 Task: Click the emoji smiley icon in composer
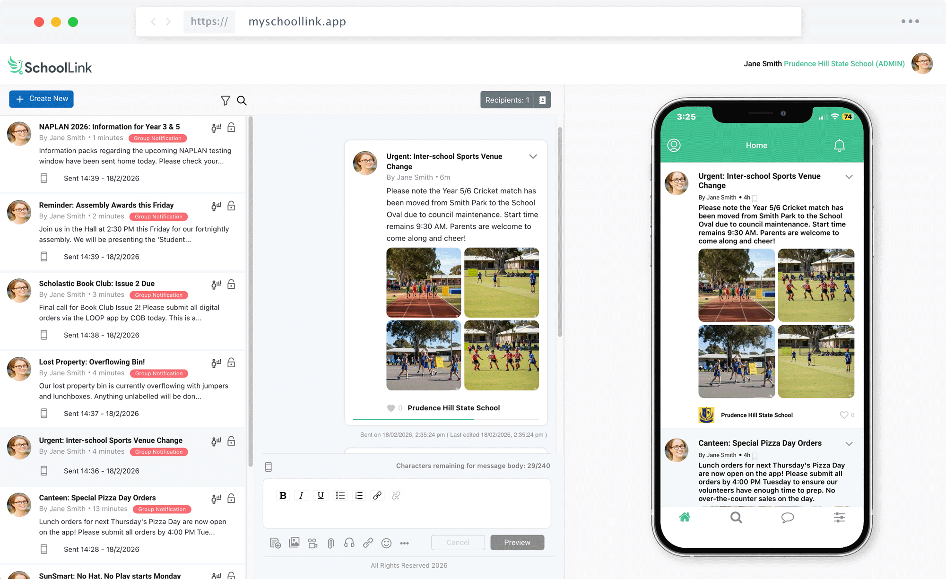[386, 543]
